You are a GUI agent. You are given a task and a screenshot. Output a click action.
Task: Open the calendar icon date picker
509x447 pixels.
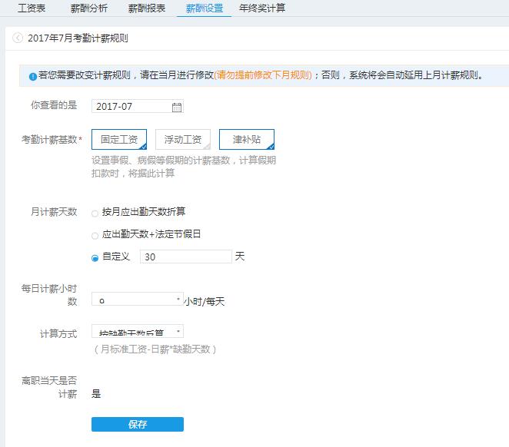tap(176, 107)
